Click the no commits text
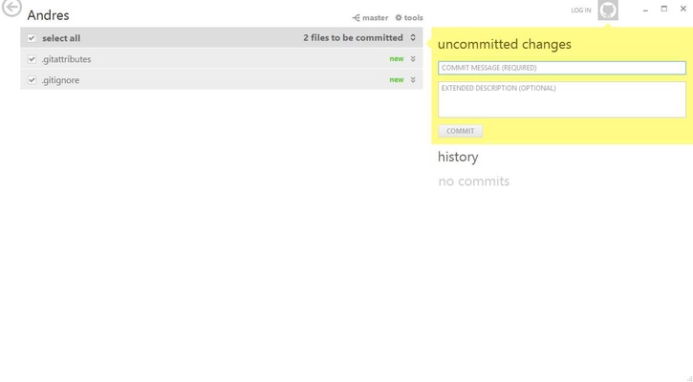The height and width of the screenshot is (382, 693). 474,181
